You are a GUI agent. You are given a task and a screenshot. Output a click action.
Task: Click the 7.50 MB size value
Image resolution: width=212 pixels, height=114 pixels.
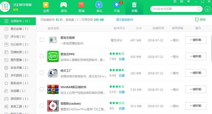pyautogui.click(x=136, y=90)
